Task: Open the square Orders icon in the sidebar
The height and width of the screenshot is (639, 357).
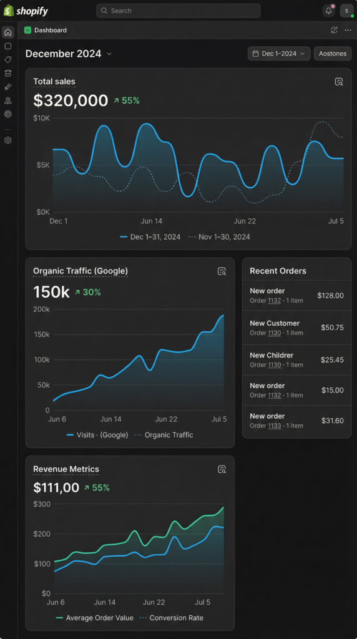Action: 7,46
